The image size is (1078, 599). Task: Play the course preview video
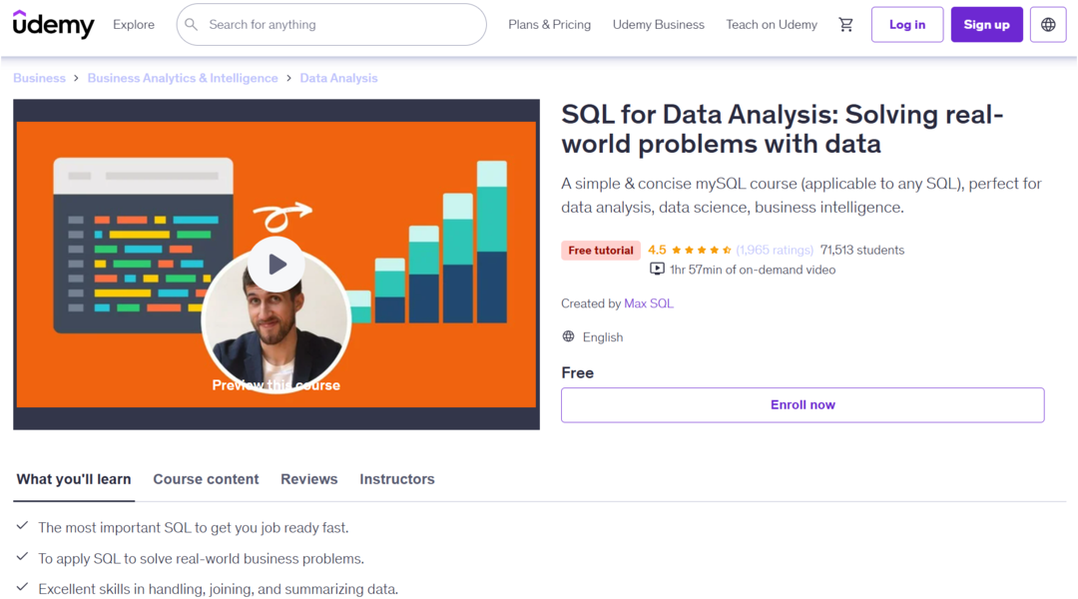coord(276,265)
